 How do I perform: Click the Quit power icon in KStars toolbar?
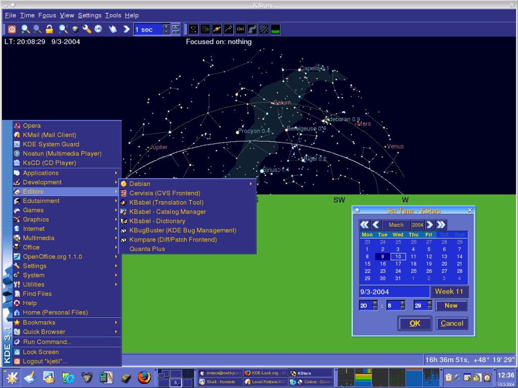[12, 29]
